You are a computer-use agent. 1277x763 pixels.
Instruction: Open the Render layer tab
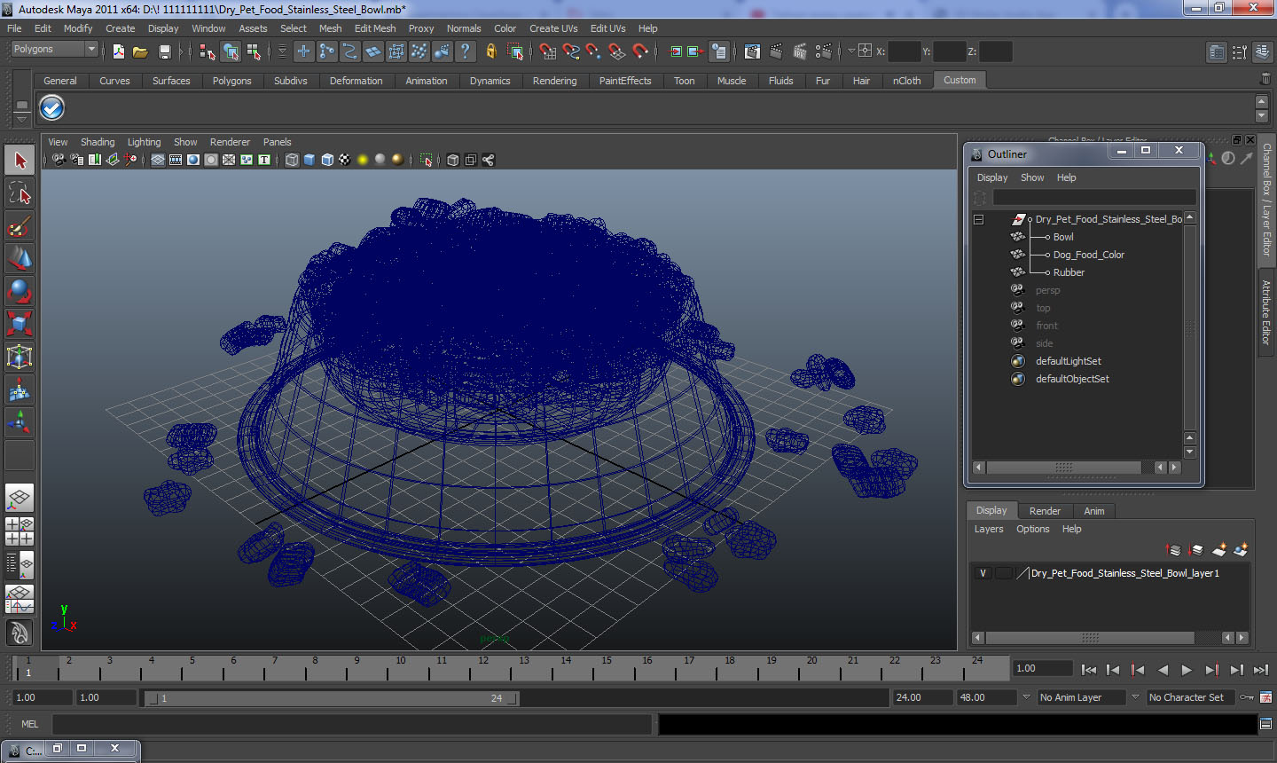click(1045, 511)
